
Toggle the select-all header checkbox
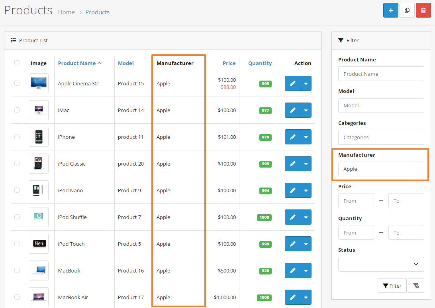(17, 63)
